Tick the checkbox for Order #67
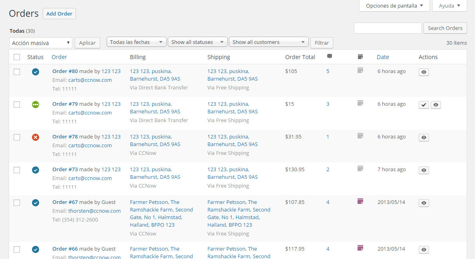475x259 pixels. coord(17,202)
